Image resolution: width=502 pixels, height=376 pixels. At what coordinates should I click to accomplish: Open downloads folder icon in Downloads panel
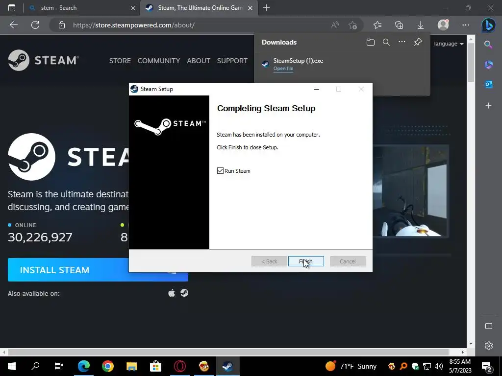pyautogui.click(x=371, y=42)
